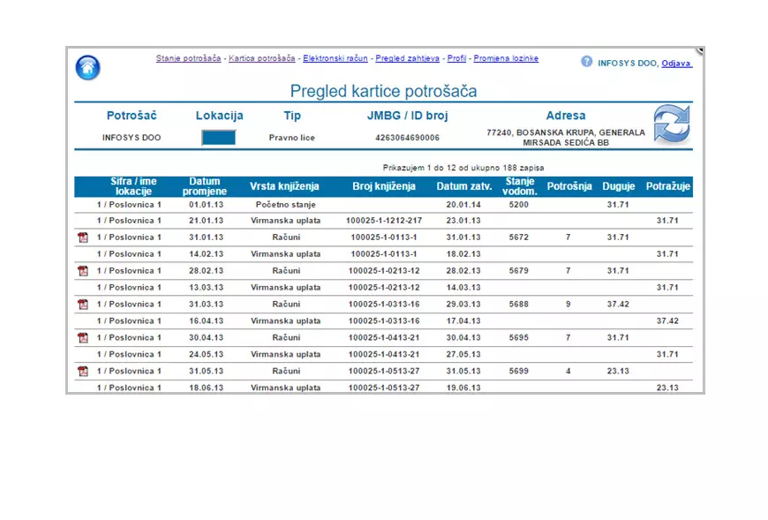Open the Stanje potrošača page
The width and height of the screenshot is (768, 520).
pos(188,59)
